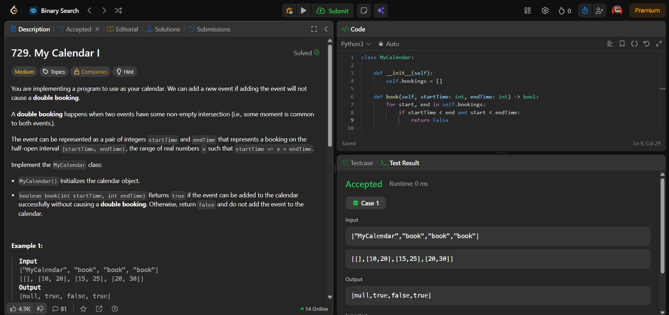Click the test result input operations field

tap(498, 236)
